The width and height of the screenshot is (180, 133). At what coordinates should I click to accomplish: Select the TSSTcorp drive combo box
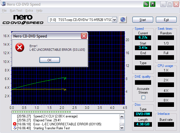[82, 20]
